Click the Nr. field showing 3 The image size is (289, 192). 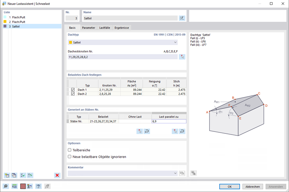coord(72,18)
